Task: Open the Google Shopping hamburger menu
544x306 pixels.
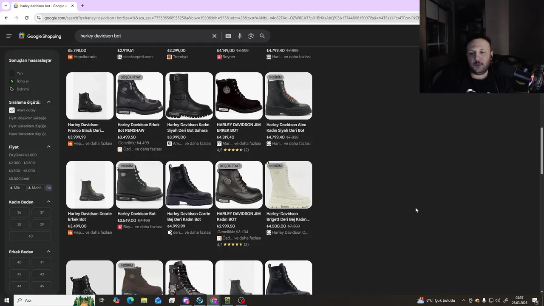Action: (x=9, y=36)
